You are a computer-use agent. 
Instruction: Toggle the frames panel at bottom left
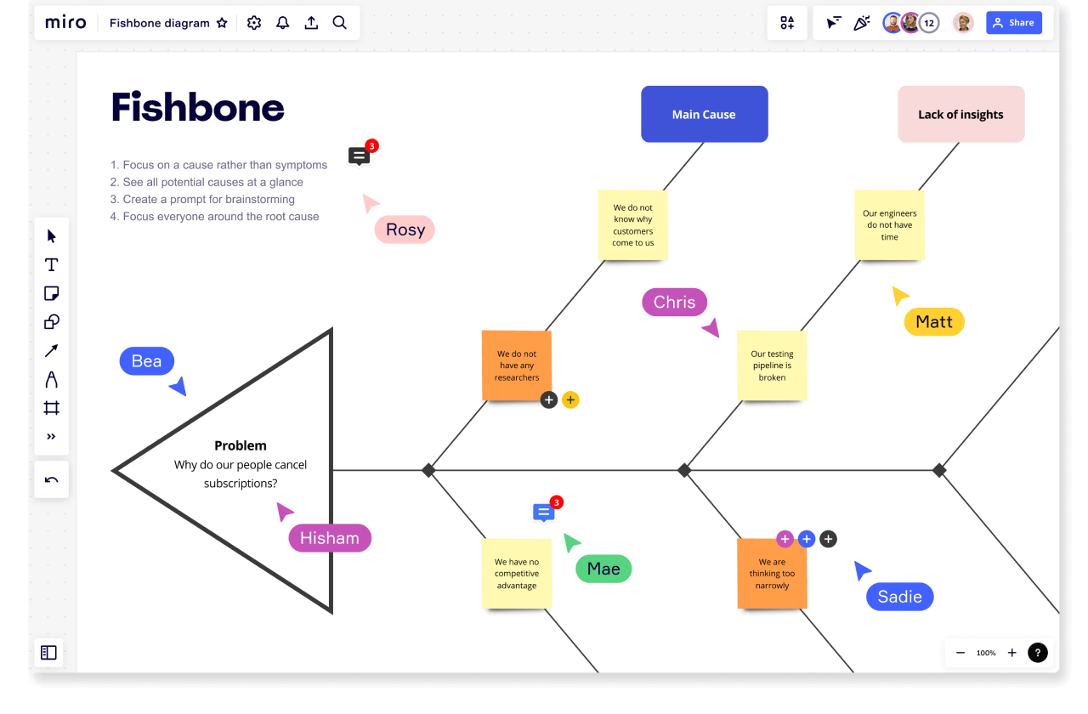tap(48, 652)
